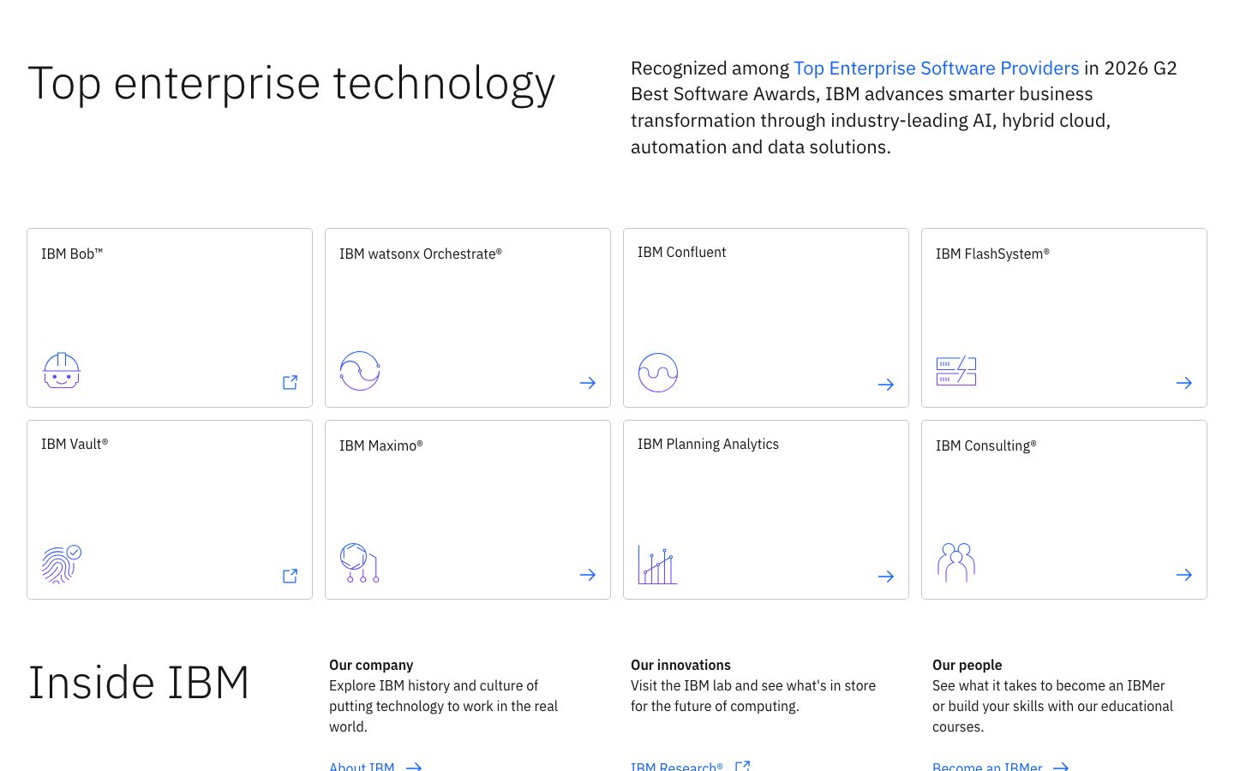Click the arrow on the IBM Confluent card
Image resolution: width=1234 pixels, height=771 pixels.
click(886, 385)
